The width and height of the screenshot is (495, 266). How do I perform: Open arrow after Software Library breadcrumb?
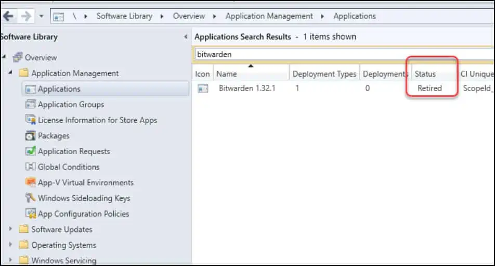pyautogui.click(x=162, y=16)
